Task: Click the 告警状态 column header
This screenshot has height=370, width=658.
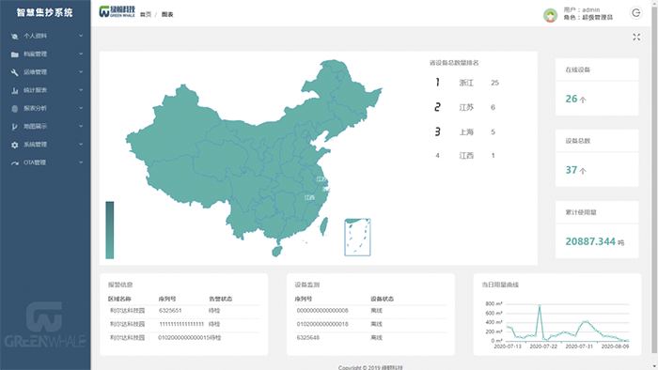Action: tap(220, 299)
